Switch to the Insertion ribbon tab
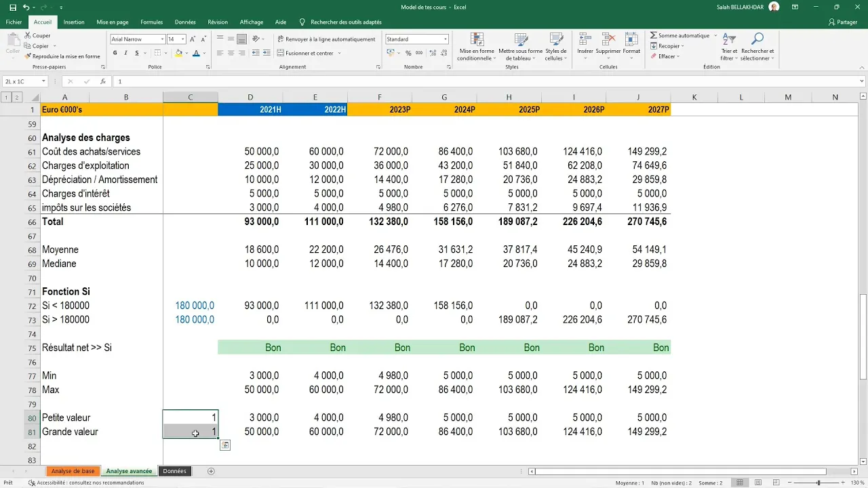Screen dimensions: 868x488 point(74,22)
